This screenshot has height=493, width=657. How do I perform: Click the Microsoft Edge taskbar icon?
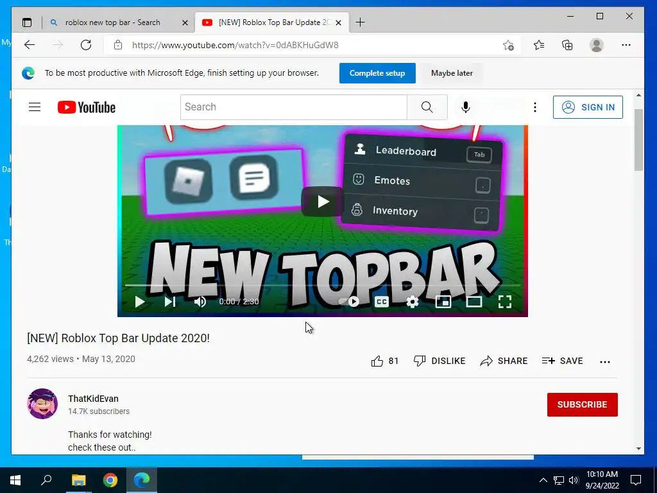point(142,480)
